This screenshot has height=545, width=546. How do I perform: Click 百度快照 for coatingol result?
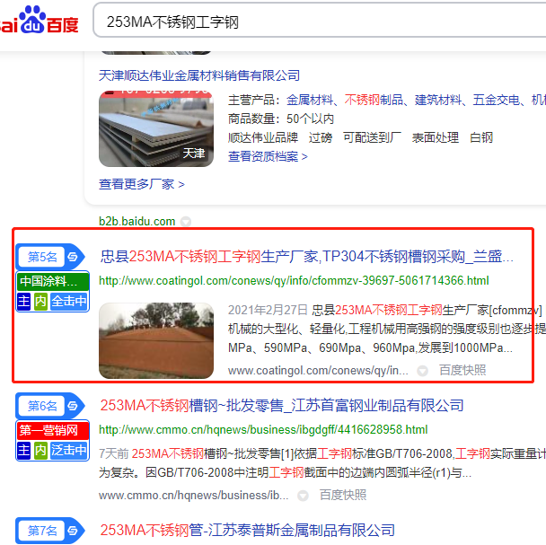[462, 370]
